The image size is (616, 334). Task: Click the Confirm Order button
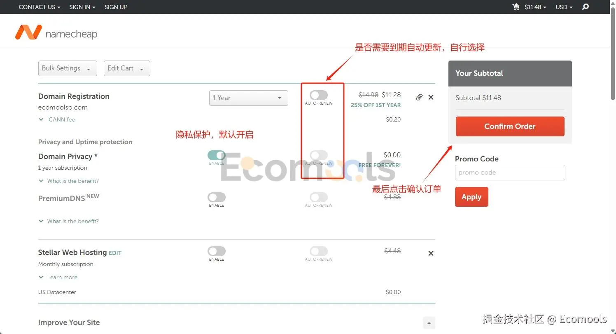[510, 126]
